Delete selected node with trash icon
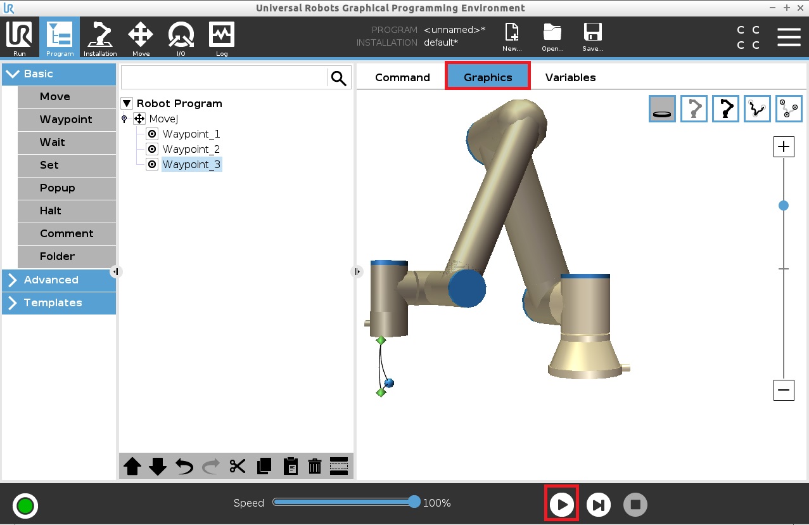 (x=315, y=467)
